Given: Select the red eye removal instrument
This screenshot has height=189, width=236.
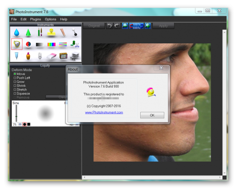Looking at the screenshot, I should click(x=28, y=44).
